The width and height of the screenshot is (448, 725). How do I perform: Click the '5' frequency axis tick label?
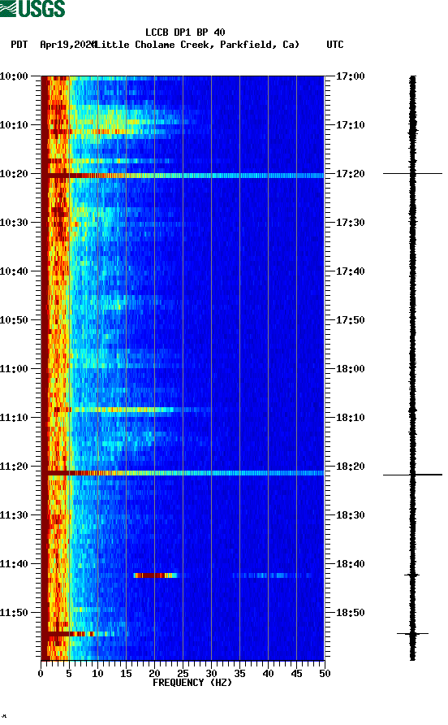[x=69, y=674]
